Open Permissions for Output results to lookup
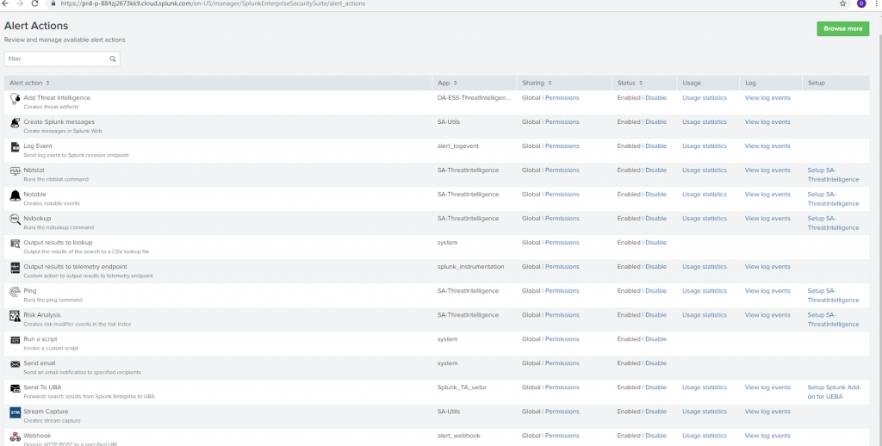882x446 pixels. (562, 243)
